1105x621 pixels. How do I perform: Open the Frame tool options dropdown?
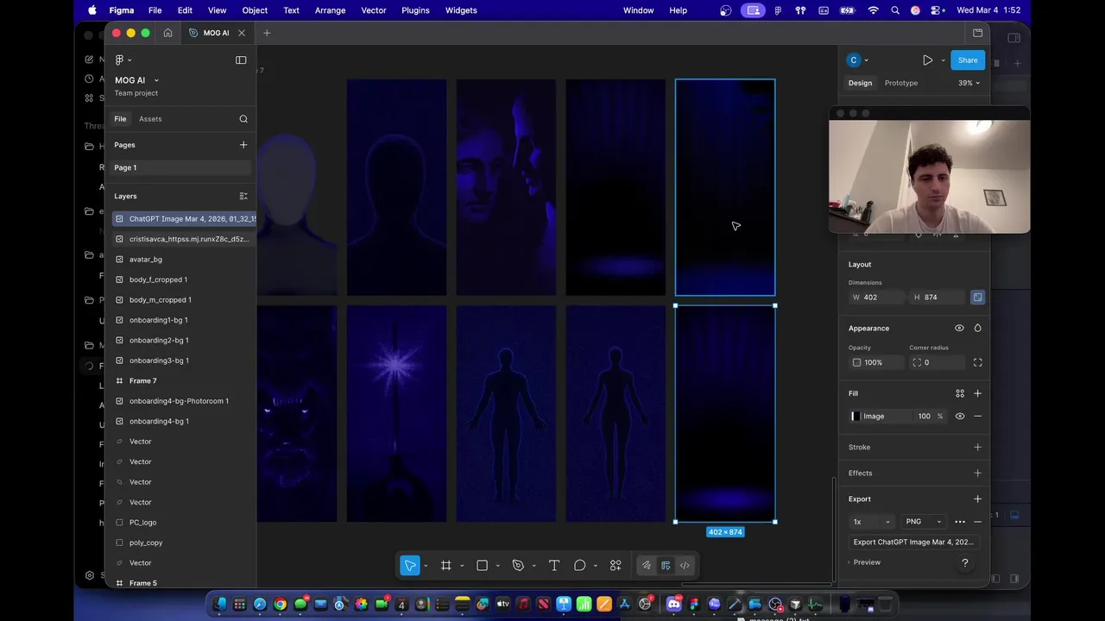[x=461, y=566]
